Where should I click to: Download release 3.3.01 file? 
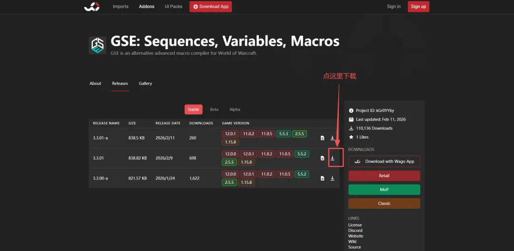(x=332, y=158)
